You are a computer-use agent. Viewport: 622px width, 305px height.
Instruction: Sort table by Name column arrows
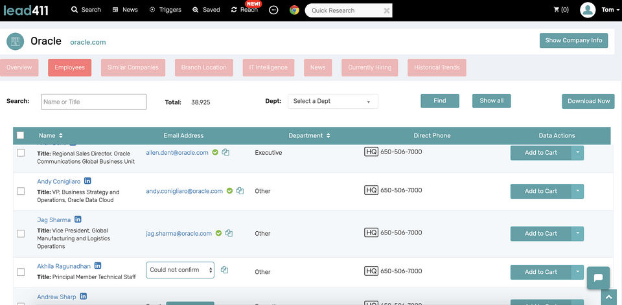pos(61,135)
